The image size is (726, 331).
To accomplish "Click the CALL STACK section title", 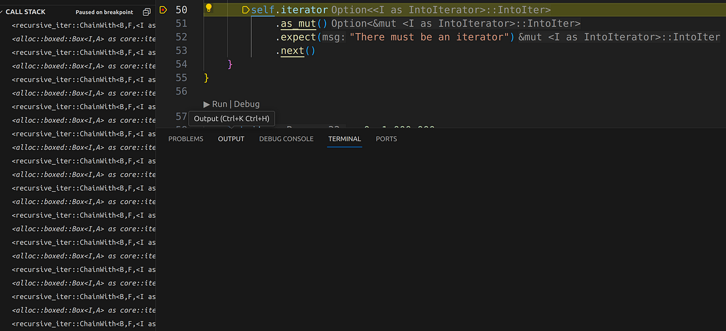I will coord(25,12).
